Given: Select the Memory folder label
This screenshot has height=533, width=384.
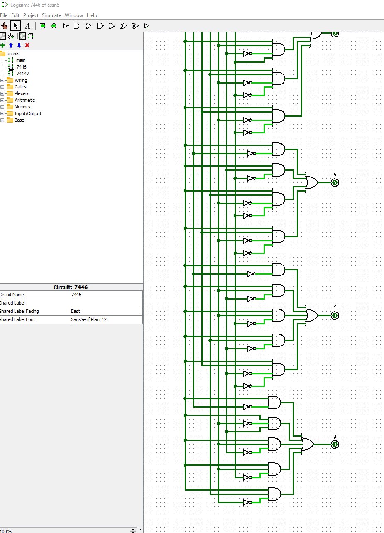Looking at the screenshot, I should (22, 107).
